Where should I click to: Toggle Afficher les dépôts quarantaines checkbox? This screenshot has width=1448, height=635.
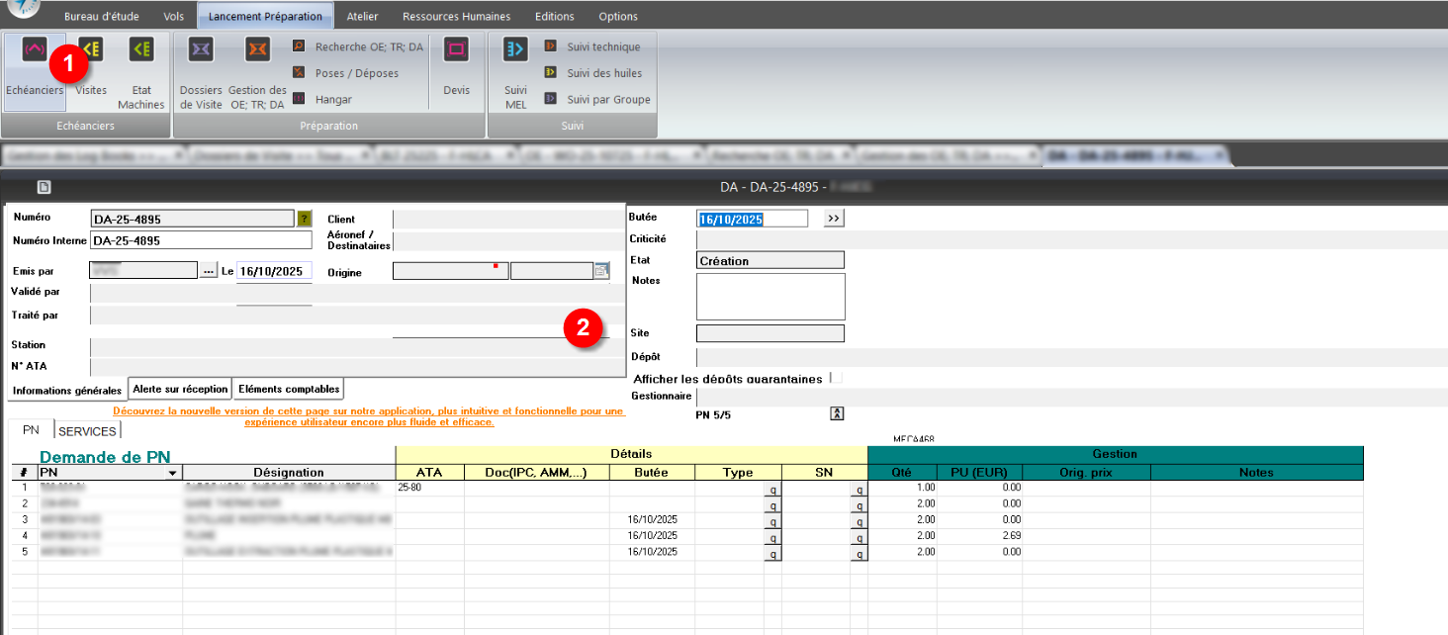pyautogui.click(x=836, y=378)
